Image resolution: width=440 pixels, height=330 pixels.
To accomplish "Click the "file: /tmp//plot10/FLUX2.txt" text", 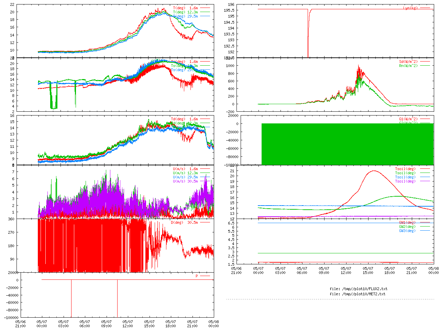I will 359,289.
